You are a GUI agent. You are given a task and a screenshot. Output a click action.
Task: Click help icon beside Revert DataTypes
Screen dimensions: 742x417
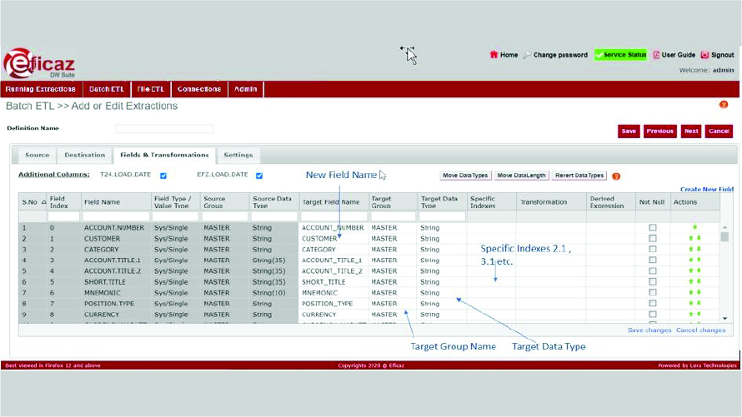coord(616,176)
